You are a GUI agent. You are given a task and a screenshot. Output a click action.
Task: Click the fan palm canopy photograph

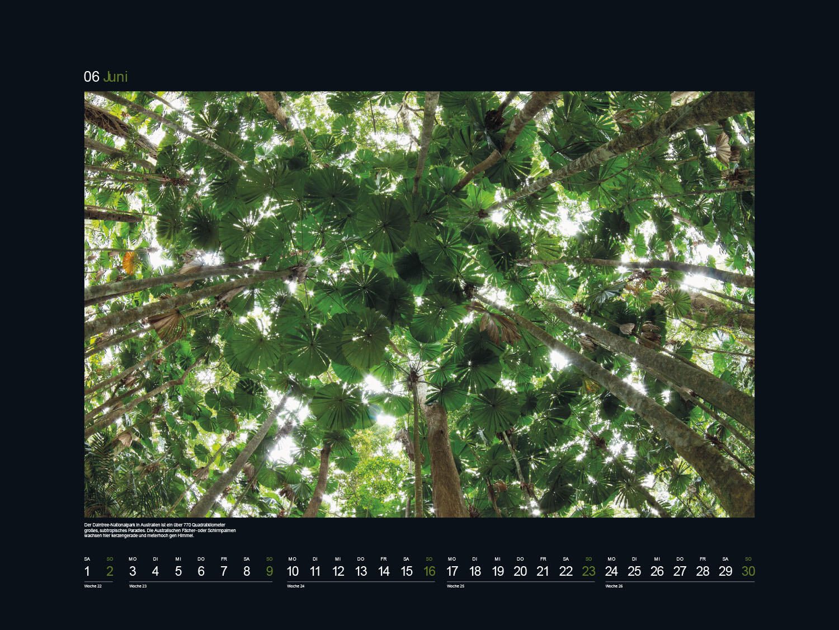click(x=419, y=304)
